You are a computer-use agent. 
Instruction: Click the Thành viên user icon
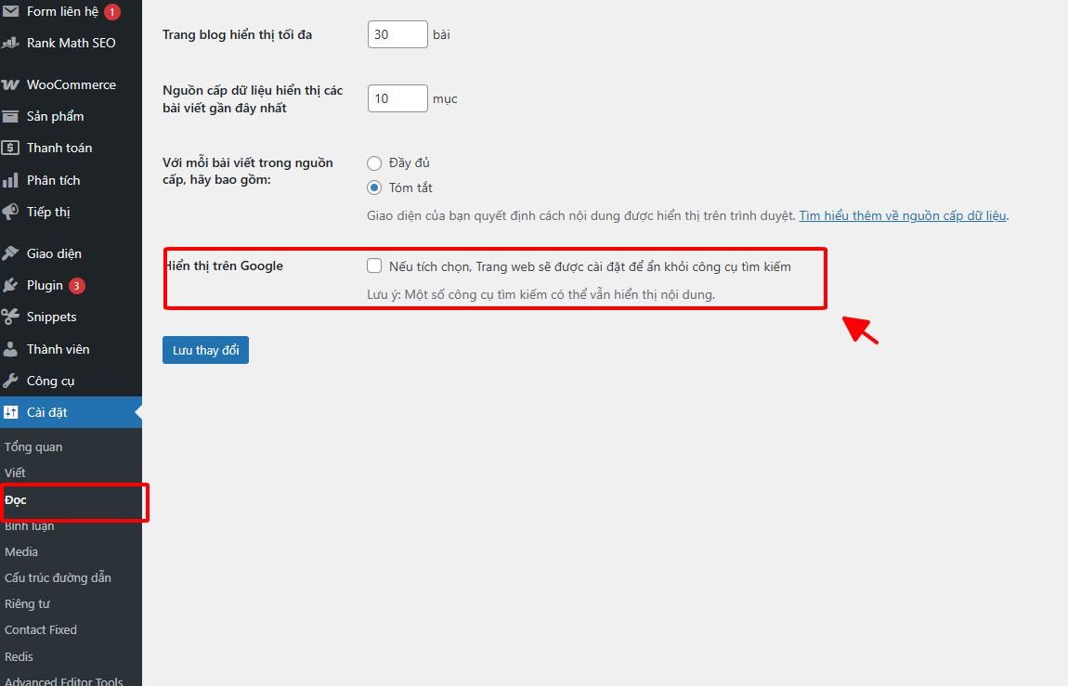point(10,349)
